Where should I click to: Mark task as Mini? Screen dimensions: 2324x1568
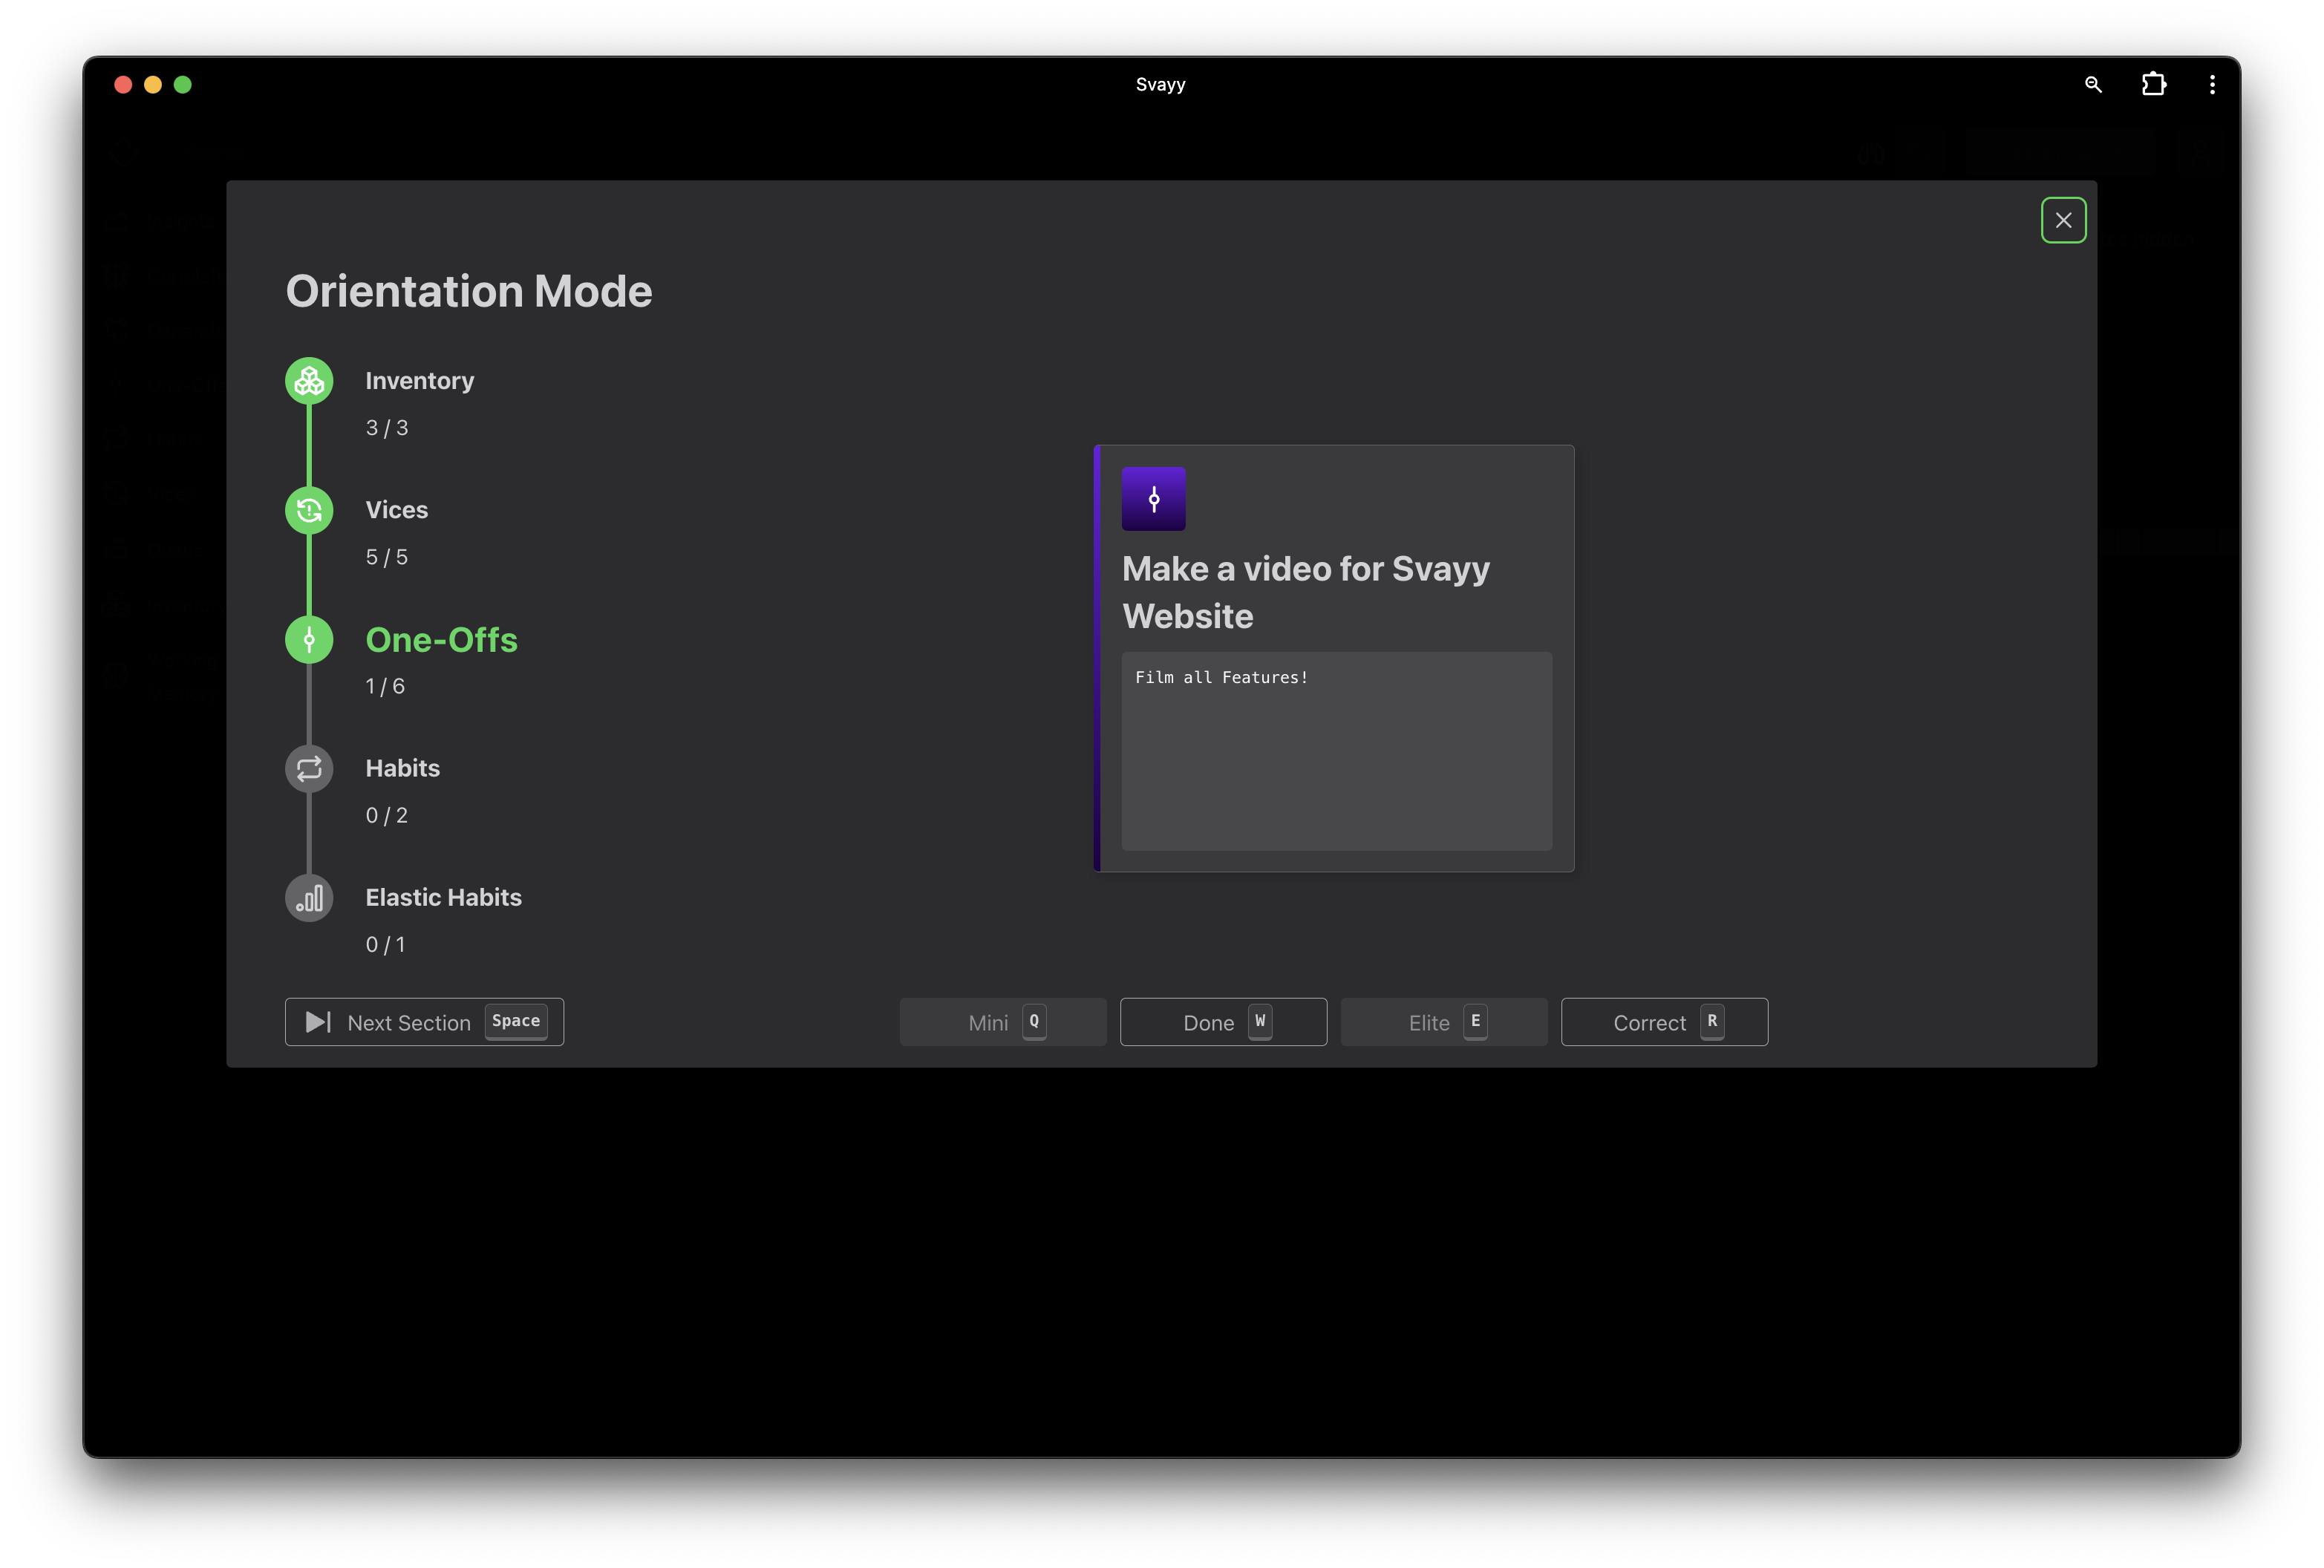pos(1003,1022)
